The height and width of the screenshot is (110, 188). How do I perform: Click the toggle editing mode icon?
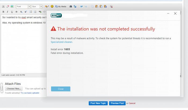tap(12, 6)
